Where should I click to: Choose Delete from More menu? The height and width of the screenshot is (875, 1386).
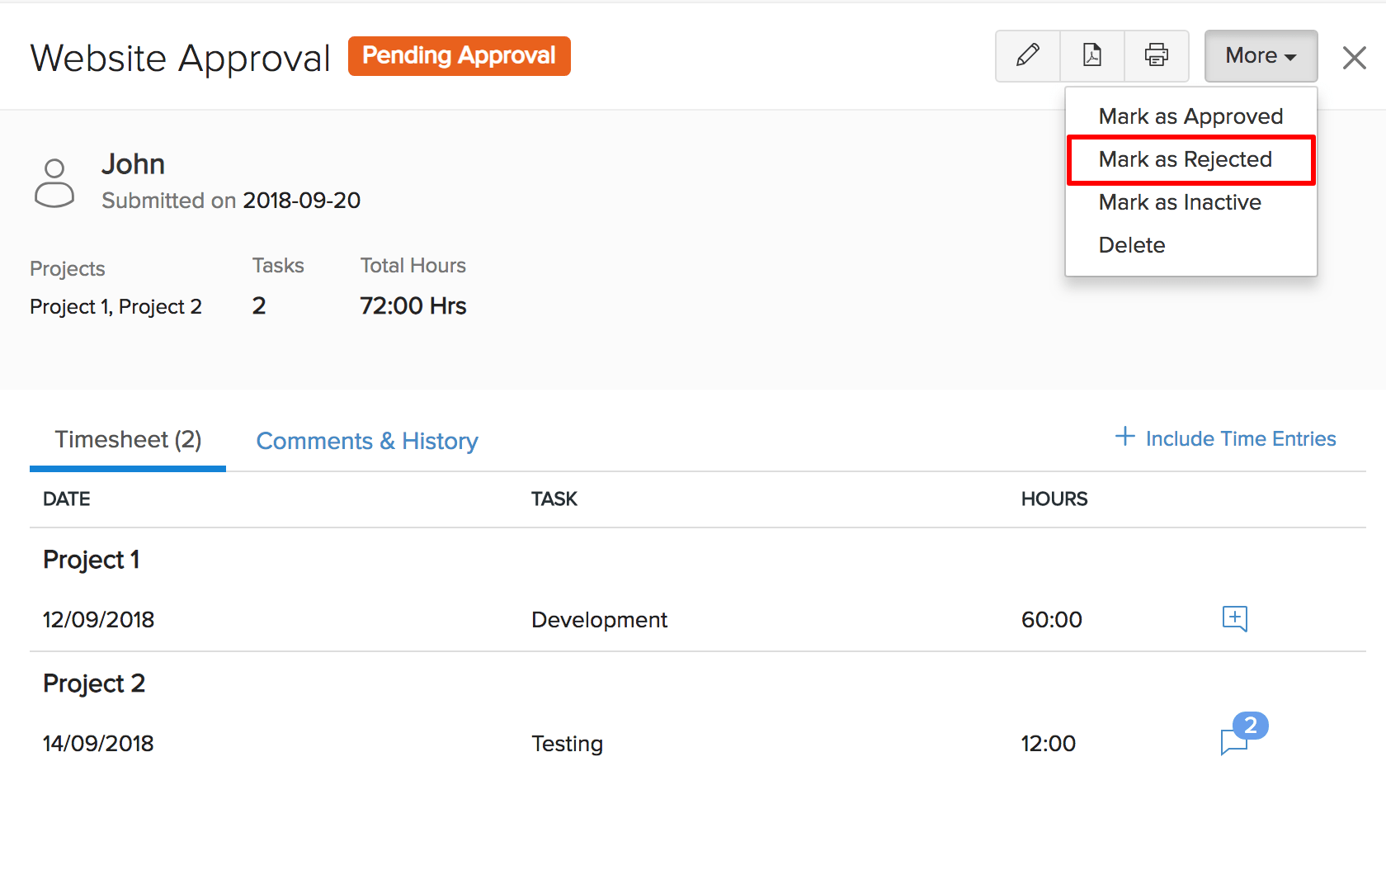pos(1131,245)
